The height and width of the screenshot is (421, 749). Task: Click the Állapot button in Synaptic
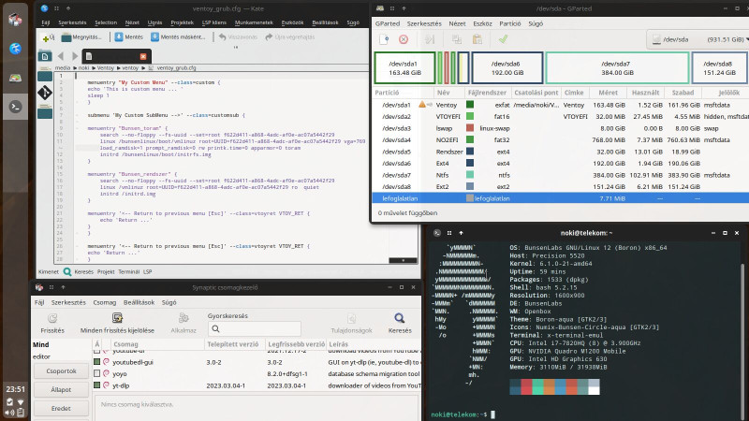[61, 389]
